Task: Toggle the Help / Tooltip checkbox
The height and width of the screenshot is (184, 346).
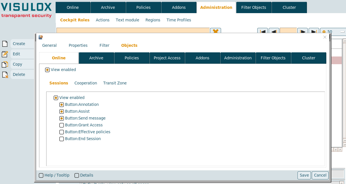Action: point(41,175)
